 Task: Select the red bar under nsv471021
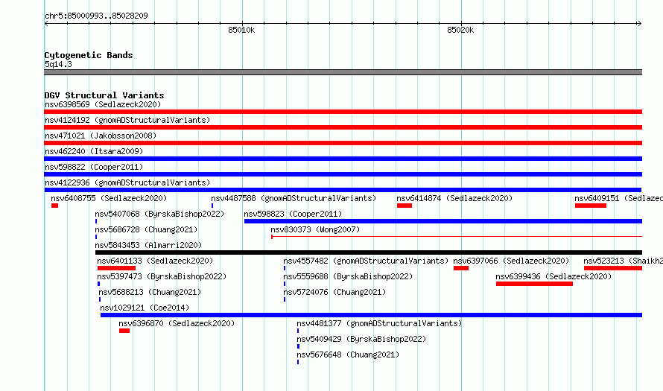tap(343, 143)
